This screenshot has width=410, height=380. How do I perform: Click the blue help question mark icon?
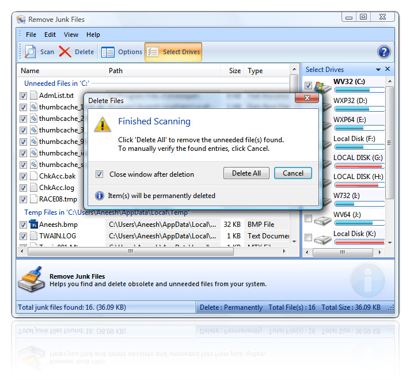pos(384,52)
